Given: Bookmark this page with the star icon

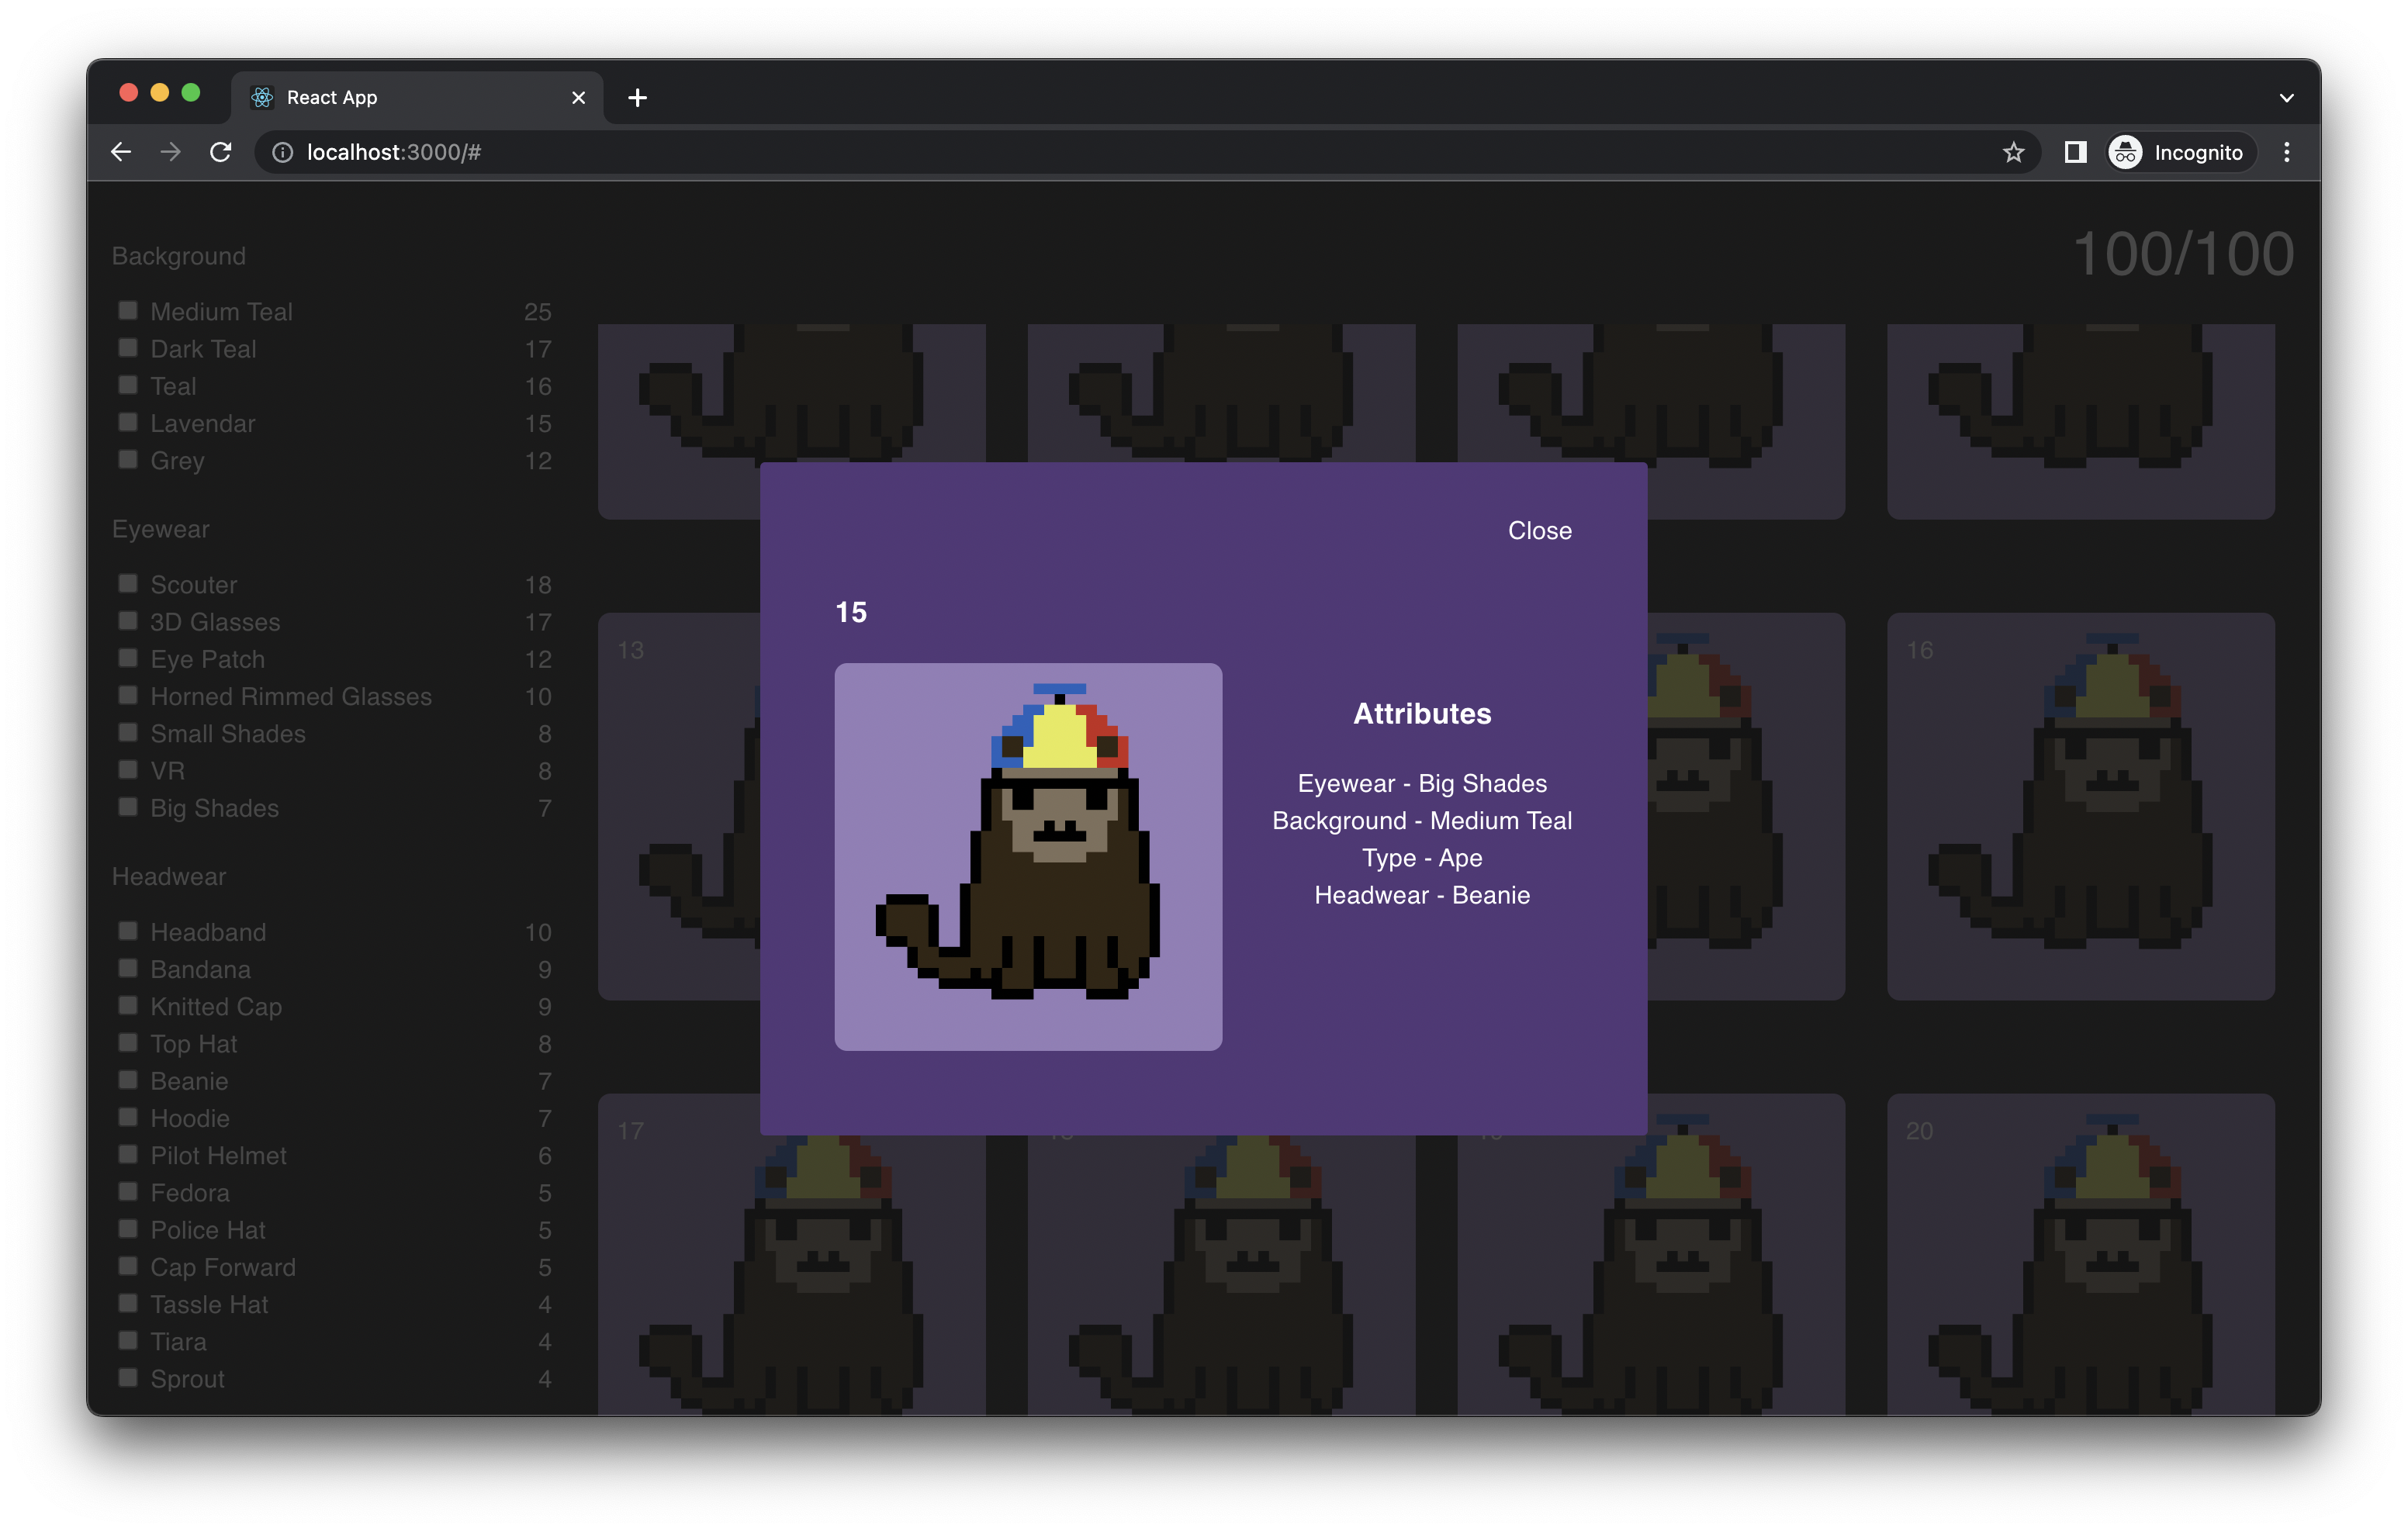Looking at the screenshot, I should click(x=2013, y=152).
